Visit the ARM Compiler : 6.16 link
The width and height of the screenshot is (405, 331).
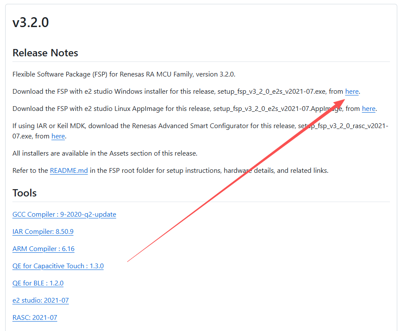click(43, 249)
